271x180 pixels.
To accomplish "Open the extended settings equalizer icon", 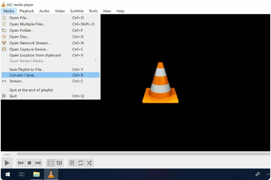I will (59, 163).
